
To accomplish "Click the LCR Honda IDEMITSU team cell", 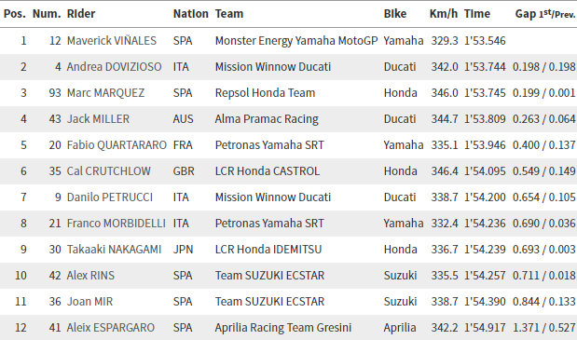I will click(268, 250).
